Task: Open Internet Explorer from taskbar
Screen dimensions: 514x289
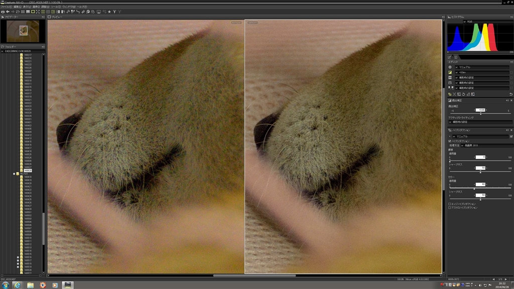Action: (x=17, y=285)
